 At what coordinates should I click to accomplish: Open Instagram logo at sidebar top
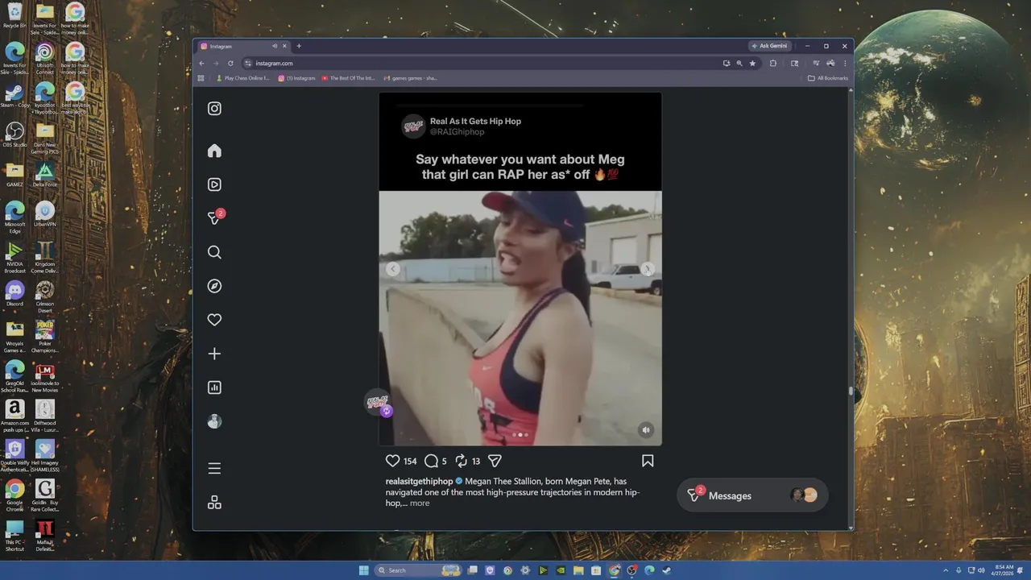(x=214, y=109)
